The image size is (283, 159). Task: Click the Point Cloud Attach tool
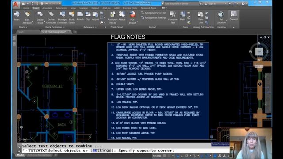(122, 16)
